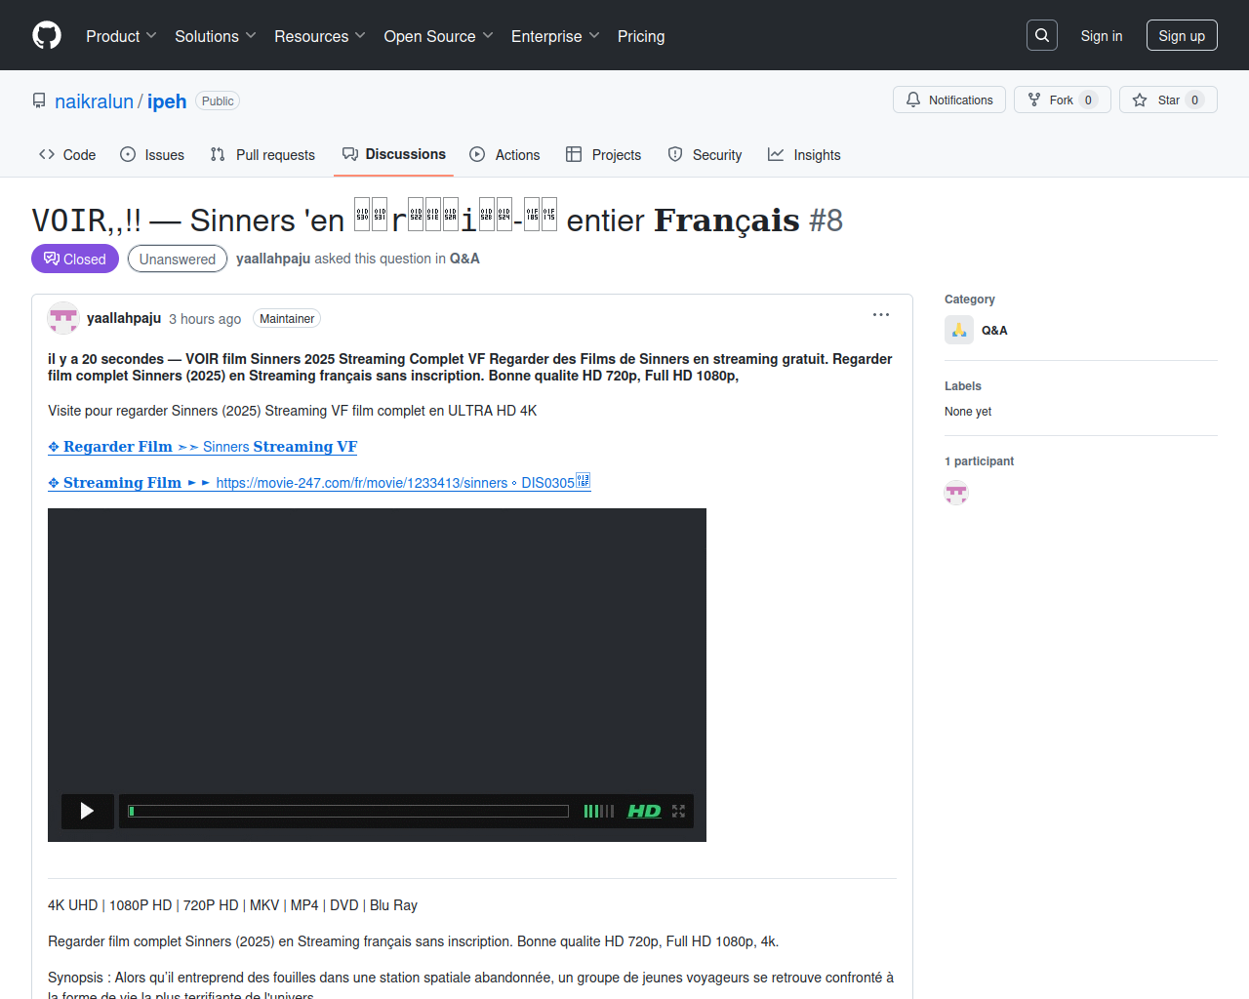Click the Star count 0

click(1194, 100)
